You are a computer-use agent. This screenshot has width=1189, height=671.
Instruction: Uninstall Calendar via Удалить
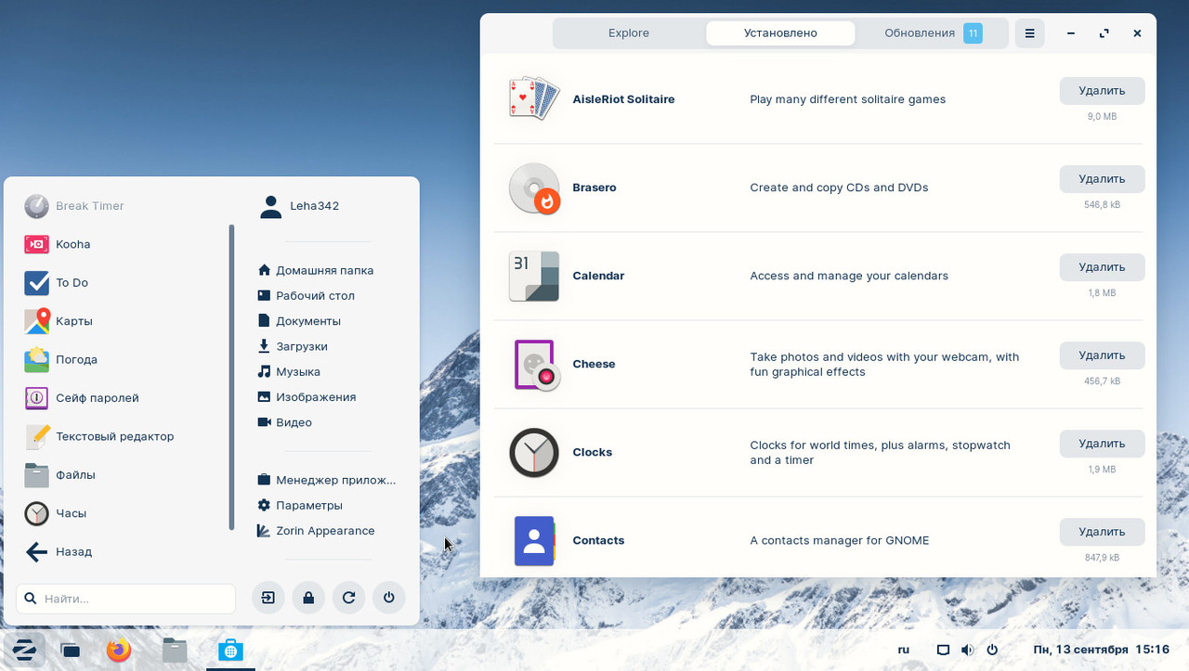tap(1102, 267)
